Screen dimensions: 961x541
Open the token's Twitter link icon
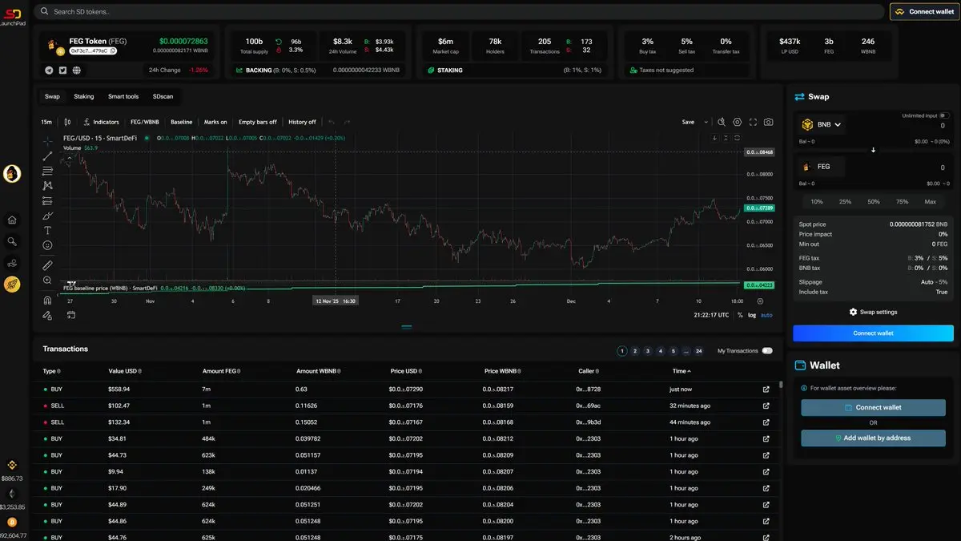click(x=62, y=71)
